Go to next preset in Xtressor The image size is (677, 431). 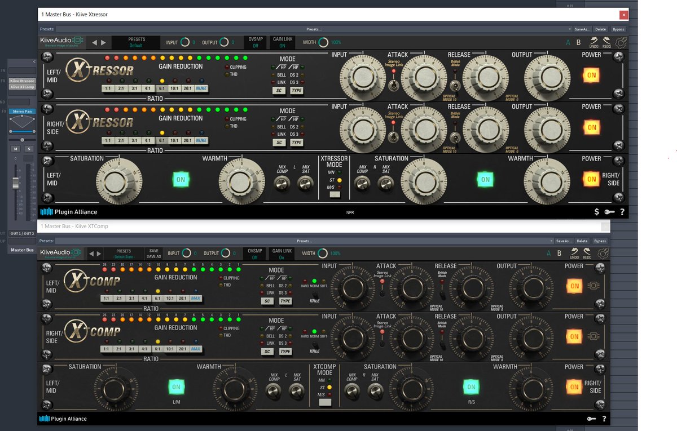(103, 42)
